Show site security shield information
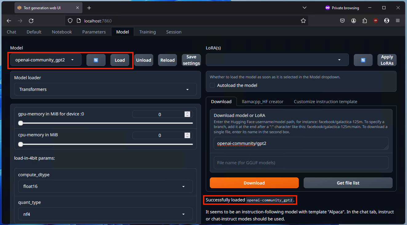This screenshot has width=407, height=225. 70,21
